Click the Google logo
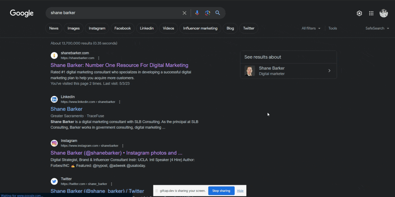Viewport: 395px width, 197px height. (22, 13)
